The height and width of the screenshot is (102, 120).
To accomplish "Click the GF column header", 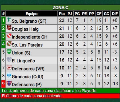I will point(99,14).
